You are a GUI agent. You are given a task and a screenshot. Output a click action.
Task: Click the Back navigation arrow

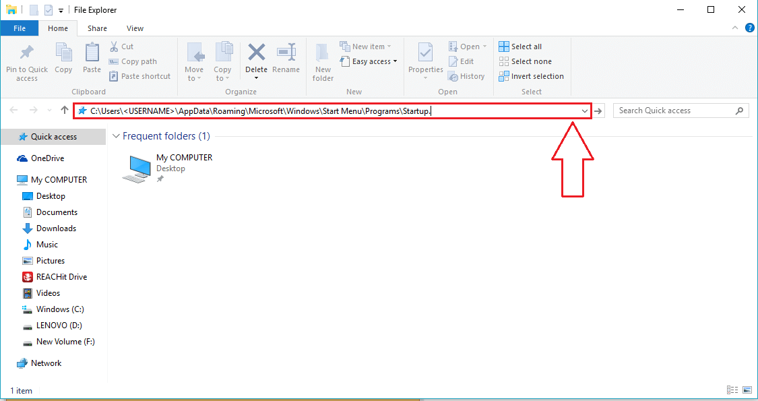(13, 111)
